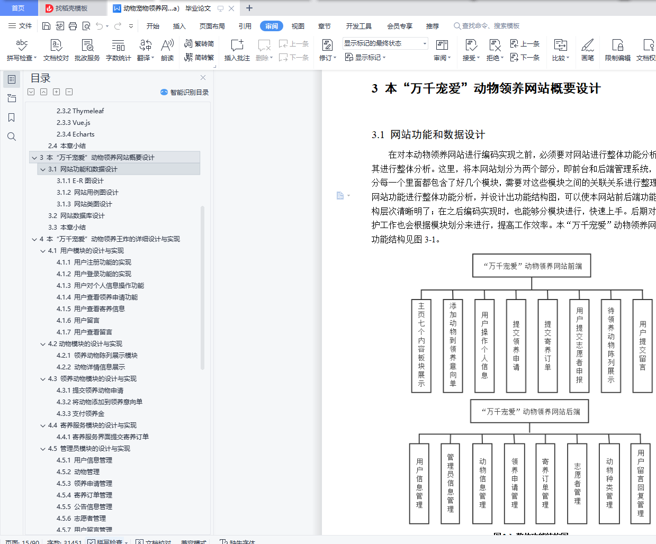
Task: Click the 目录 panel vertical scrollbar
Action: coord(202,288)
